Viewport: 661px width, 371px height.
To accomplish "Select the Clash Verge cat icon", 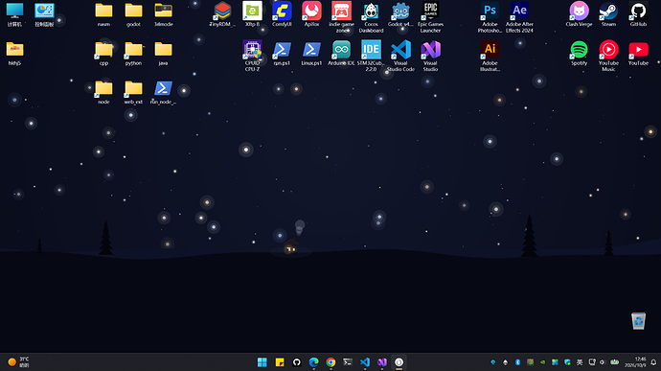I will [579, 14].
